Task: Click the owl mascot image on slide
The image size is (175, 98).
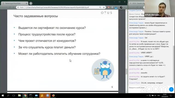Action: pos(103,70)
